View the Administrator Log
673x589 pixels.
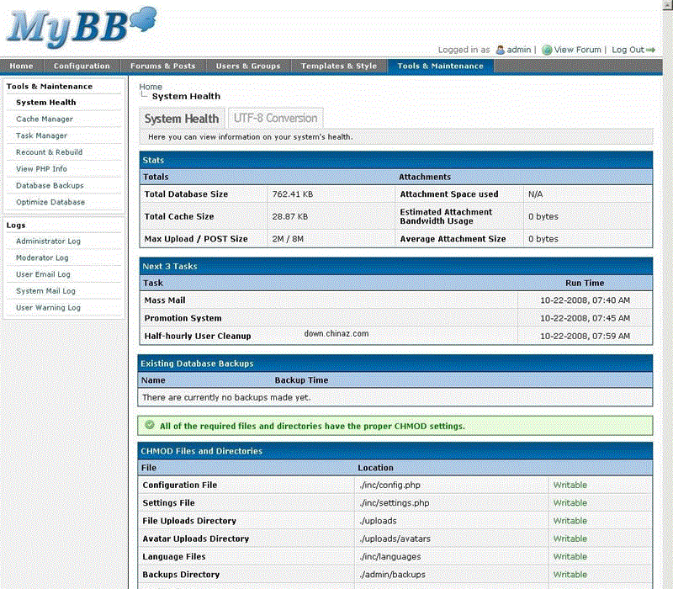(x=48, y=241)
